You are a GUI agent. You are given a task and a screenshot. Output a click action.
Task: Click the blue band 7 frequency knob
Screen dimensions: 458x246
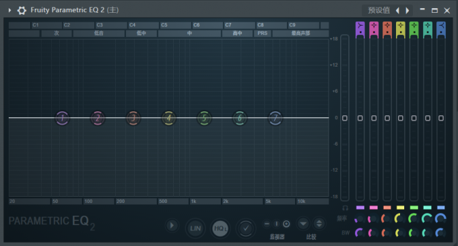pyautogui.click(x=440, y=218)
